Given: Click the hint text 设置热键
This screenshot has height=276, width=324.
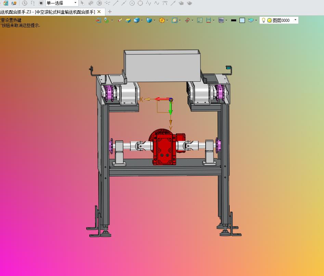Looking at the screenshot, I should point(13,20).
